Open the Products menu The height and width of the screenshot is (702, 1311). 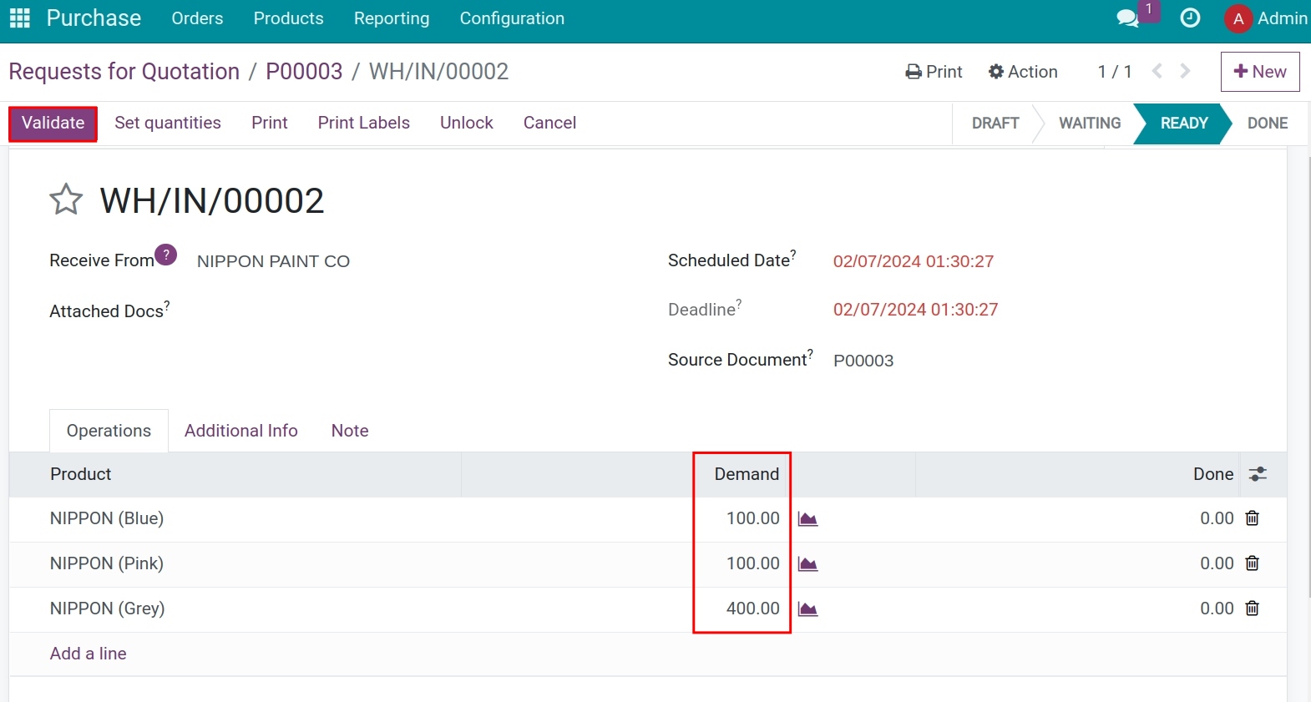(x=289, y=18)
